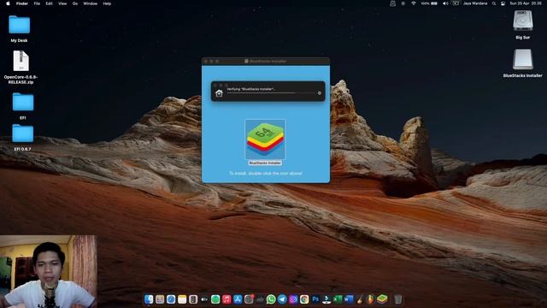Click the verifying progress bar

(x=271, y=93)
